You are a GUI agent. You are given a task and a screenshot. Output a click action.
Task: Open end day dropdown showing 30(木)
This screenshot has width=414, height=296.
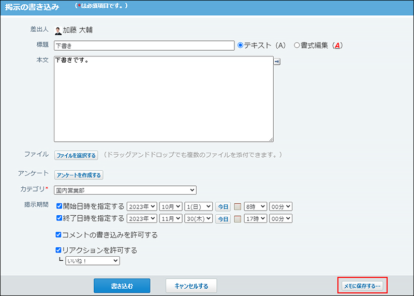point(199,218)
